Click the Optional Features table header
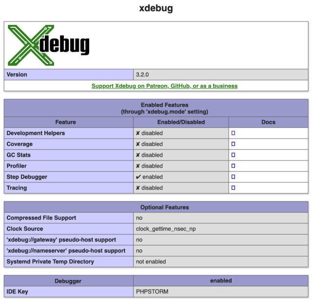 click(x=156, y=207)
